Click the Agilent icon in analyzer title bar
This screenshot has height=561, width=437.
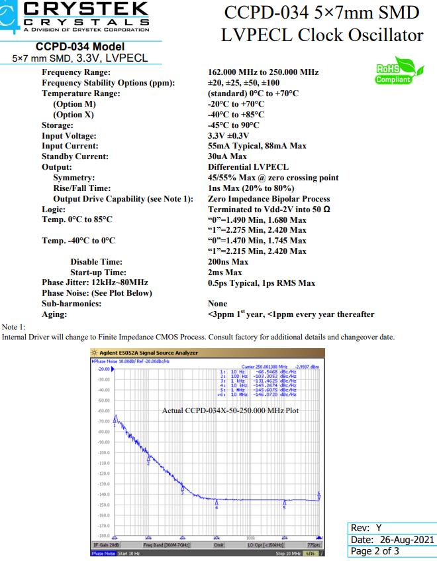[x=95, y=353]
